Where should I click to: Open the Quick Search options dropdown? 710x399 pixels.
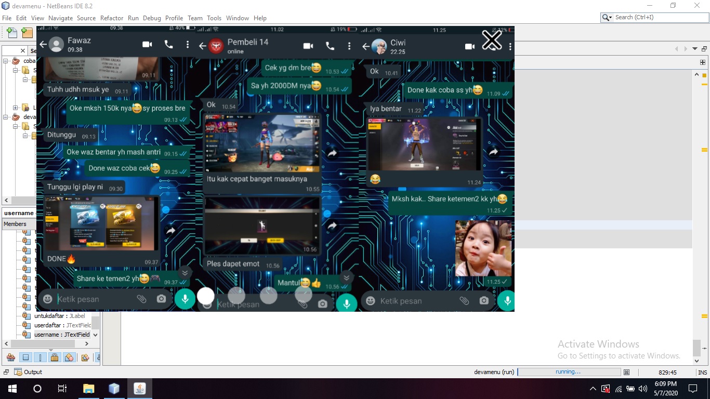click(607, 17)
